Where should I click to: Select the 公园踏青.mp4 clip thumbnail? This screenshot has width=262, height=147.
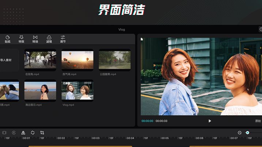click(114, 60)
